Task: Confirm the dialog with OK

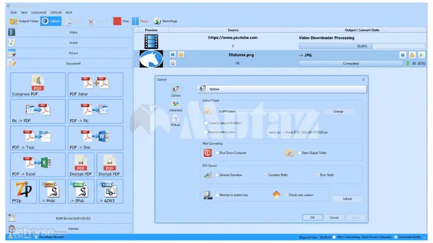Action: 312,218
